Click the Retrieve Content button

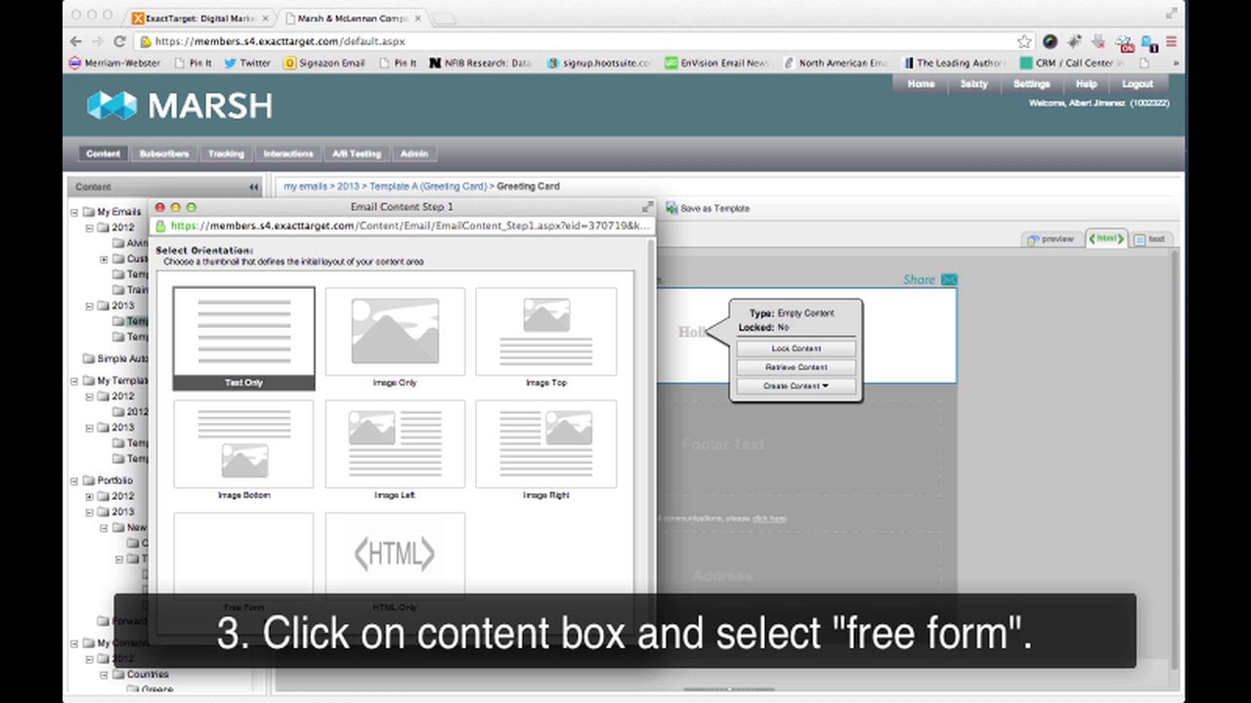pos(796,367)
